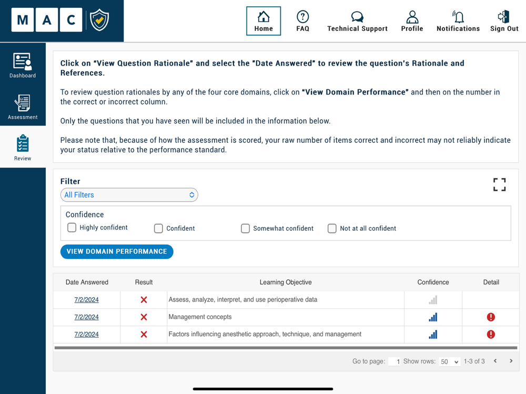
Task: Open 7/2/2024 link for perioperative data row
Action: (x=87, y=300)
